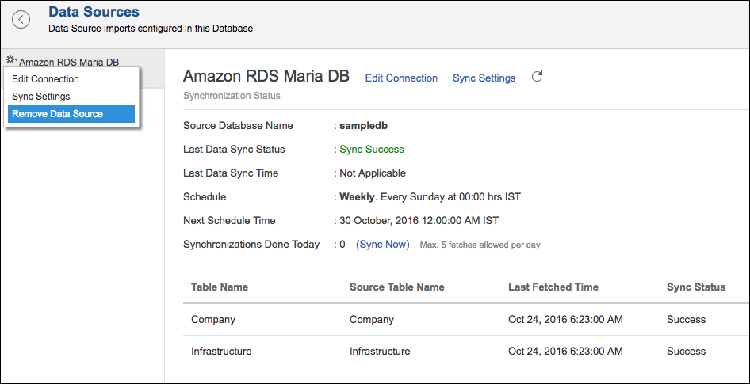
Task: Click the Not Applicable sync time value
Action: click(373, 173)
